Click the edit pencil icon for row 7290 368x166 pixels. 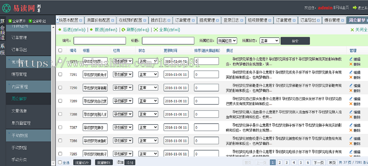[351, 85]
